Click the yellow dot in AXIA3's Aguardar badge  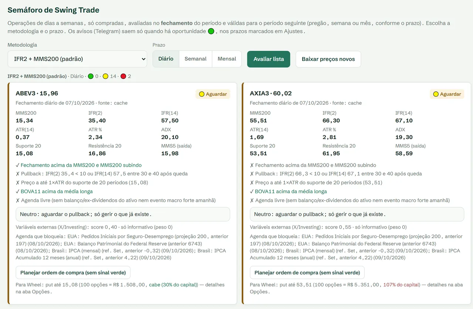pos(436,94)
